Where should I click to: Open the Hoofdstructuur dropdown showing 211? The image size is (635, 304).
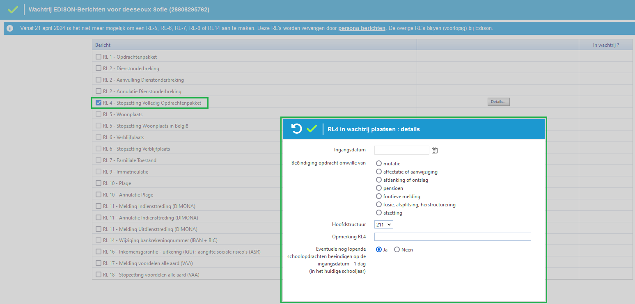click(x=384, y=224)
